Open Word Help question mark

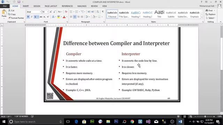coord(201,2)
